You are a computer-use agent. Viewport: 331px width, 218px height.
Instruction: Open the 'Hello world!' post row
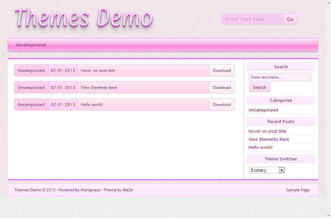(x=92, y=105)
